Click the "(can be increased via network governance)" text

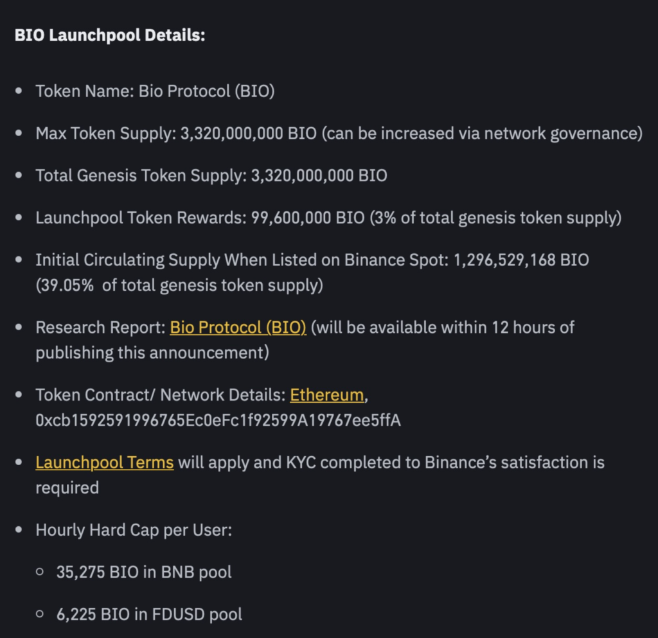tap(482, 134)
